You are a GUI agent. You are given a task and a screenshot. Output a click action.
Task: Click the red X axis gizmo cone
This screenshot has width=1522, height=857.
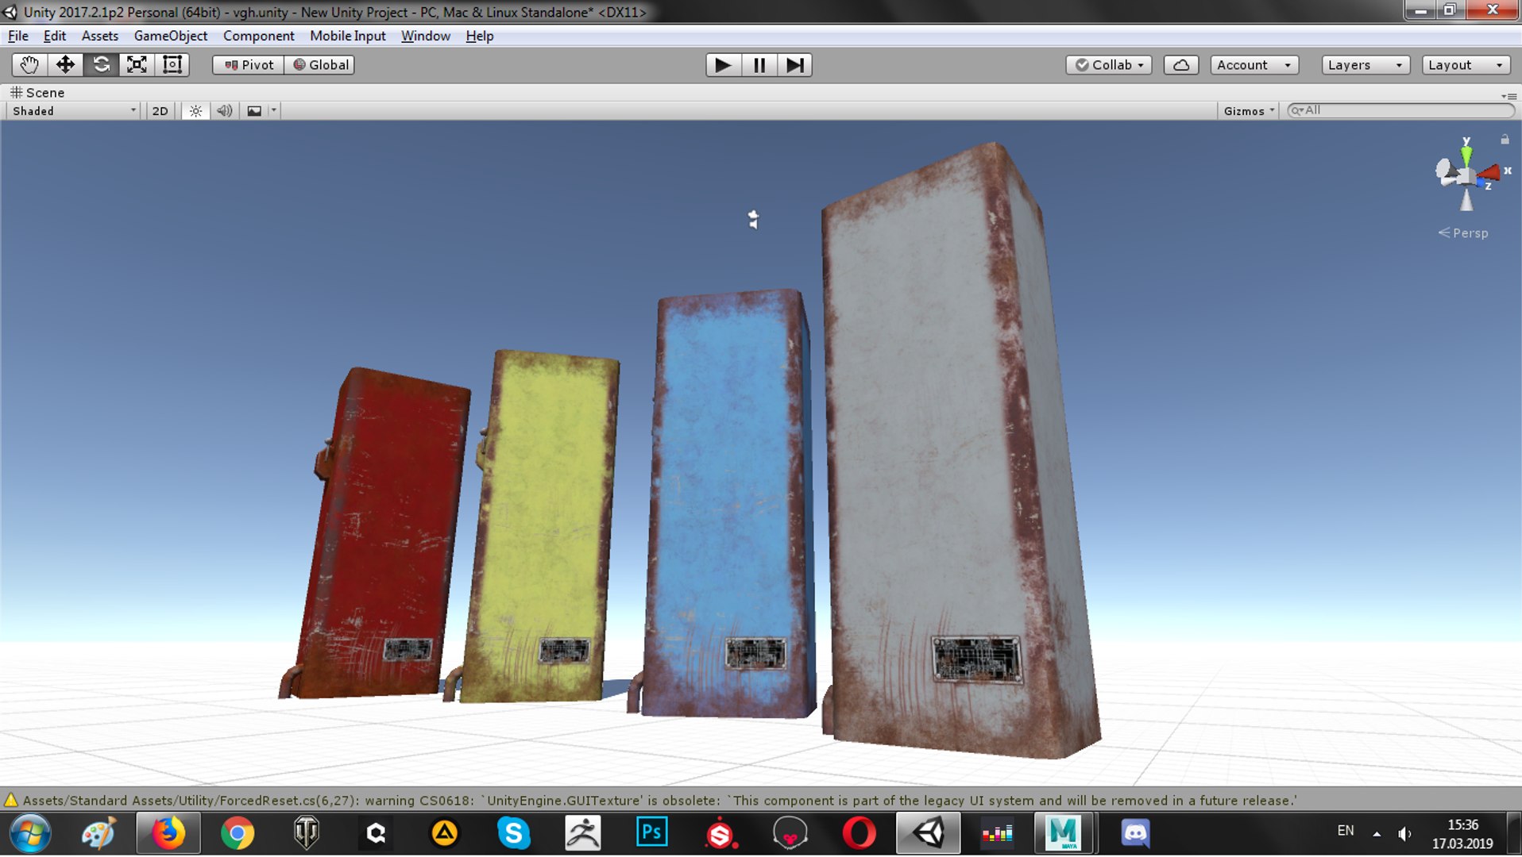tap(1491, 172)
